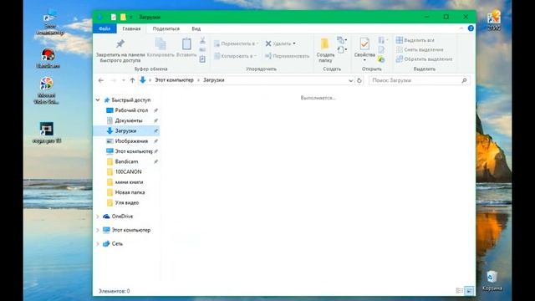Image resolution: width=535 pixels, height=301 pixels.
Task: Select Изображения in the sidebar
Action: (x=131, y=141)
